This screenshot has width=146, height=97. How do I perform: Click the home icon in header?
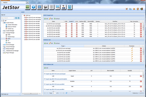(x=138, y=9)
